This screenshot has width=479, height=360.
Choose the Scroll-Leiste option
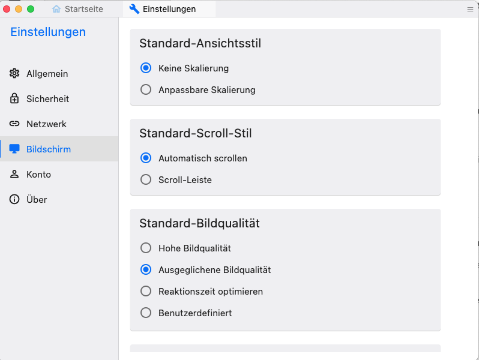(145, 180)
